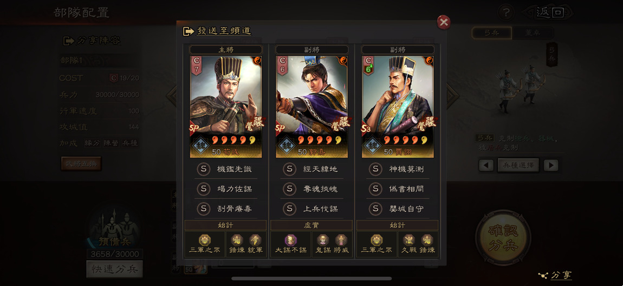Select next troop type with right arrow
The width and height of the screenshot is (623, 286).
(551, 165)
